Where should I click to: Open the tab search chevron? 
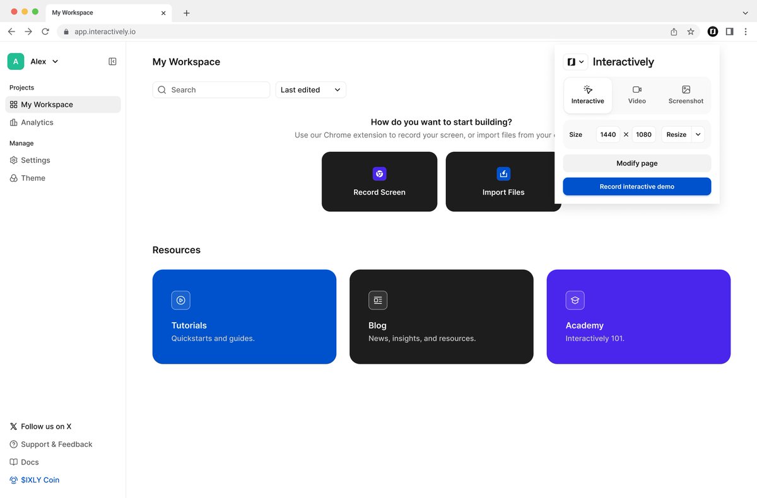coord(746,13)
